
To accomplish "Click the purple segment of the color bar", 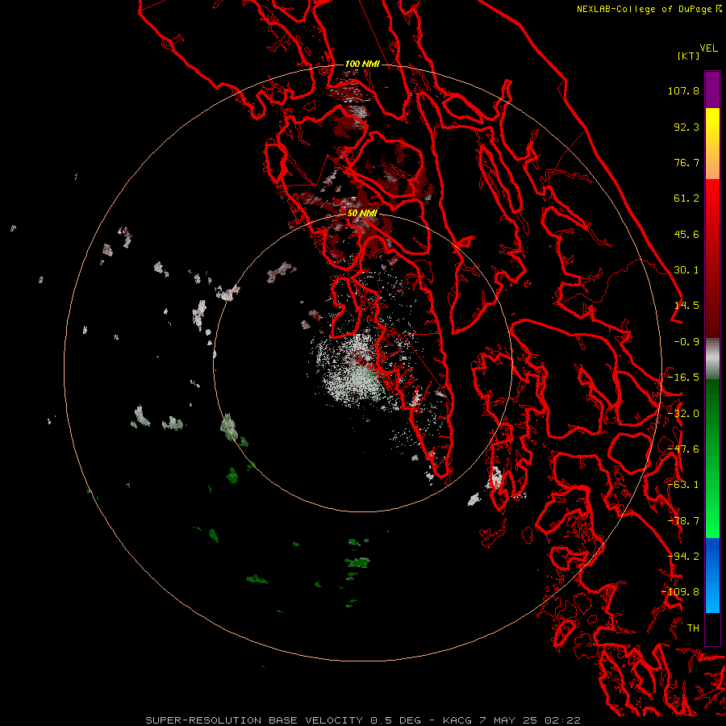I will (712, 90).
